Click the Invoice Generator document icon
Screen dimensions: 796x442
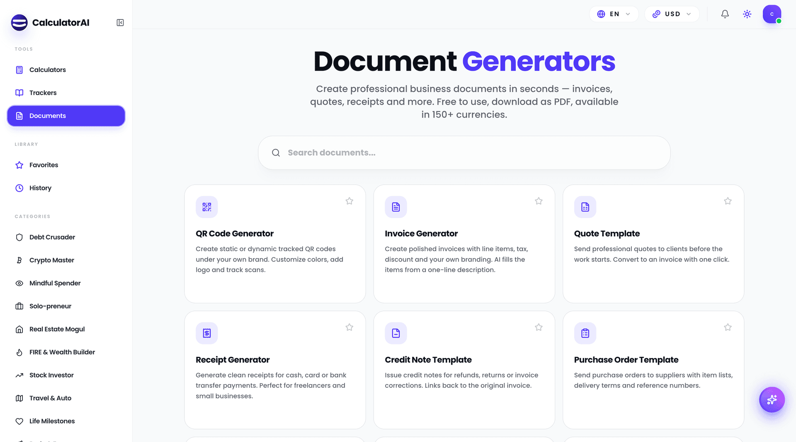pyautogui.click(x=396, y=207)
